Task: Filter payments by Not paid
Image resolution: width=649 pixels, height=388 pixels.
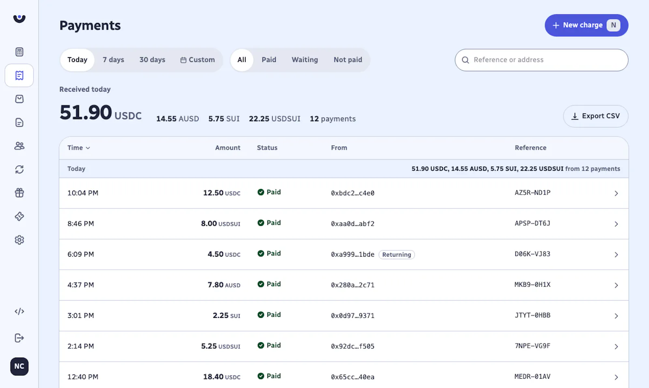Action: (x=348, y=60)
